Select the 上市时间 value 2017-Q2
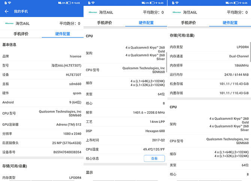 [158, 140]
